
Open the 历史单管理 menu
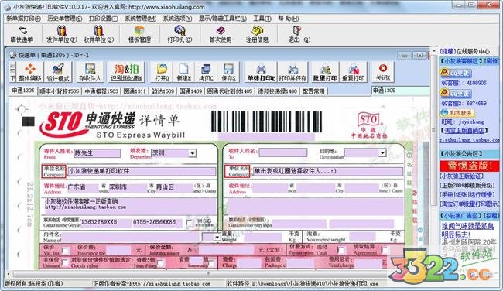pyautogui.click(x=64, y=19)
